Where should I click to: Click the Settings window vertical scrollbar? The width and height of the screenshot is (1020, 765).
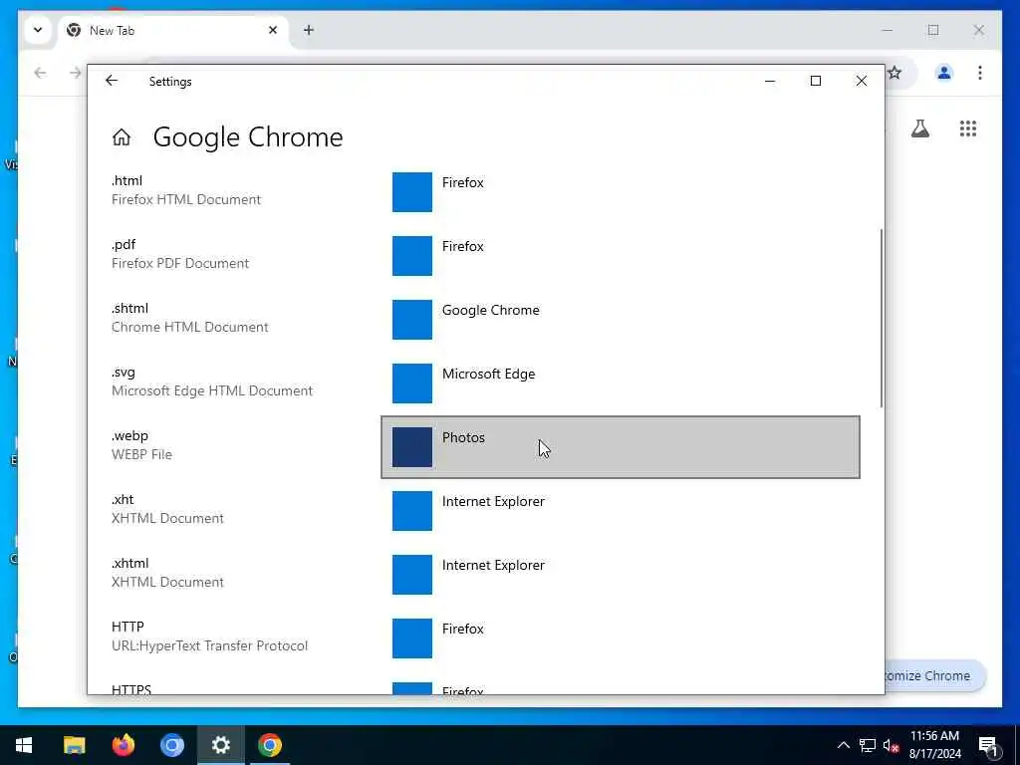(882, 319)
